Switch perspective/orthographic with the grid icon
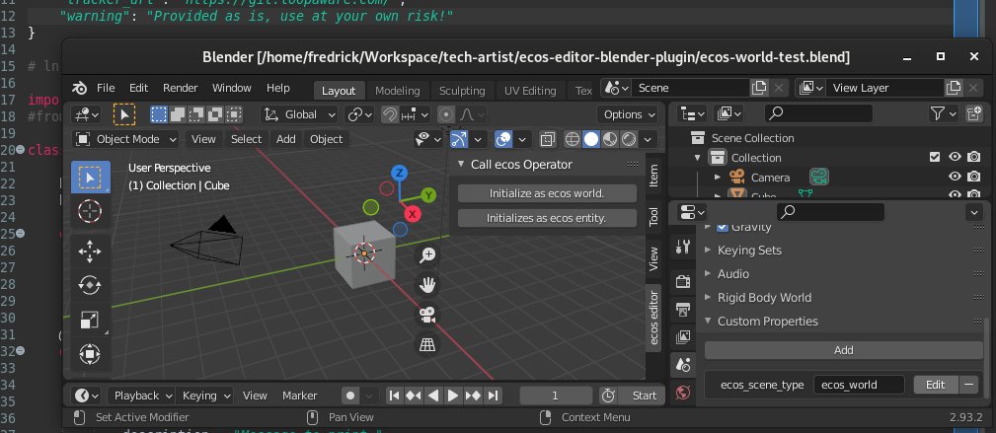 427,345
